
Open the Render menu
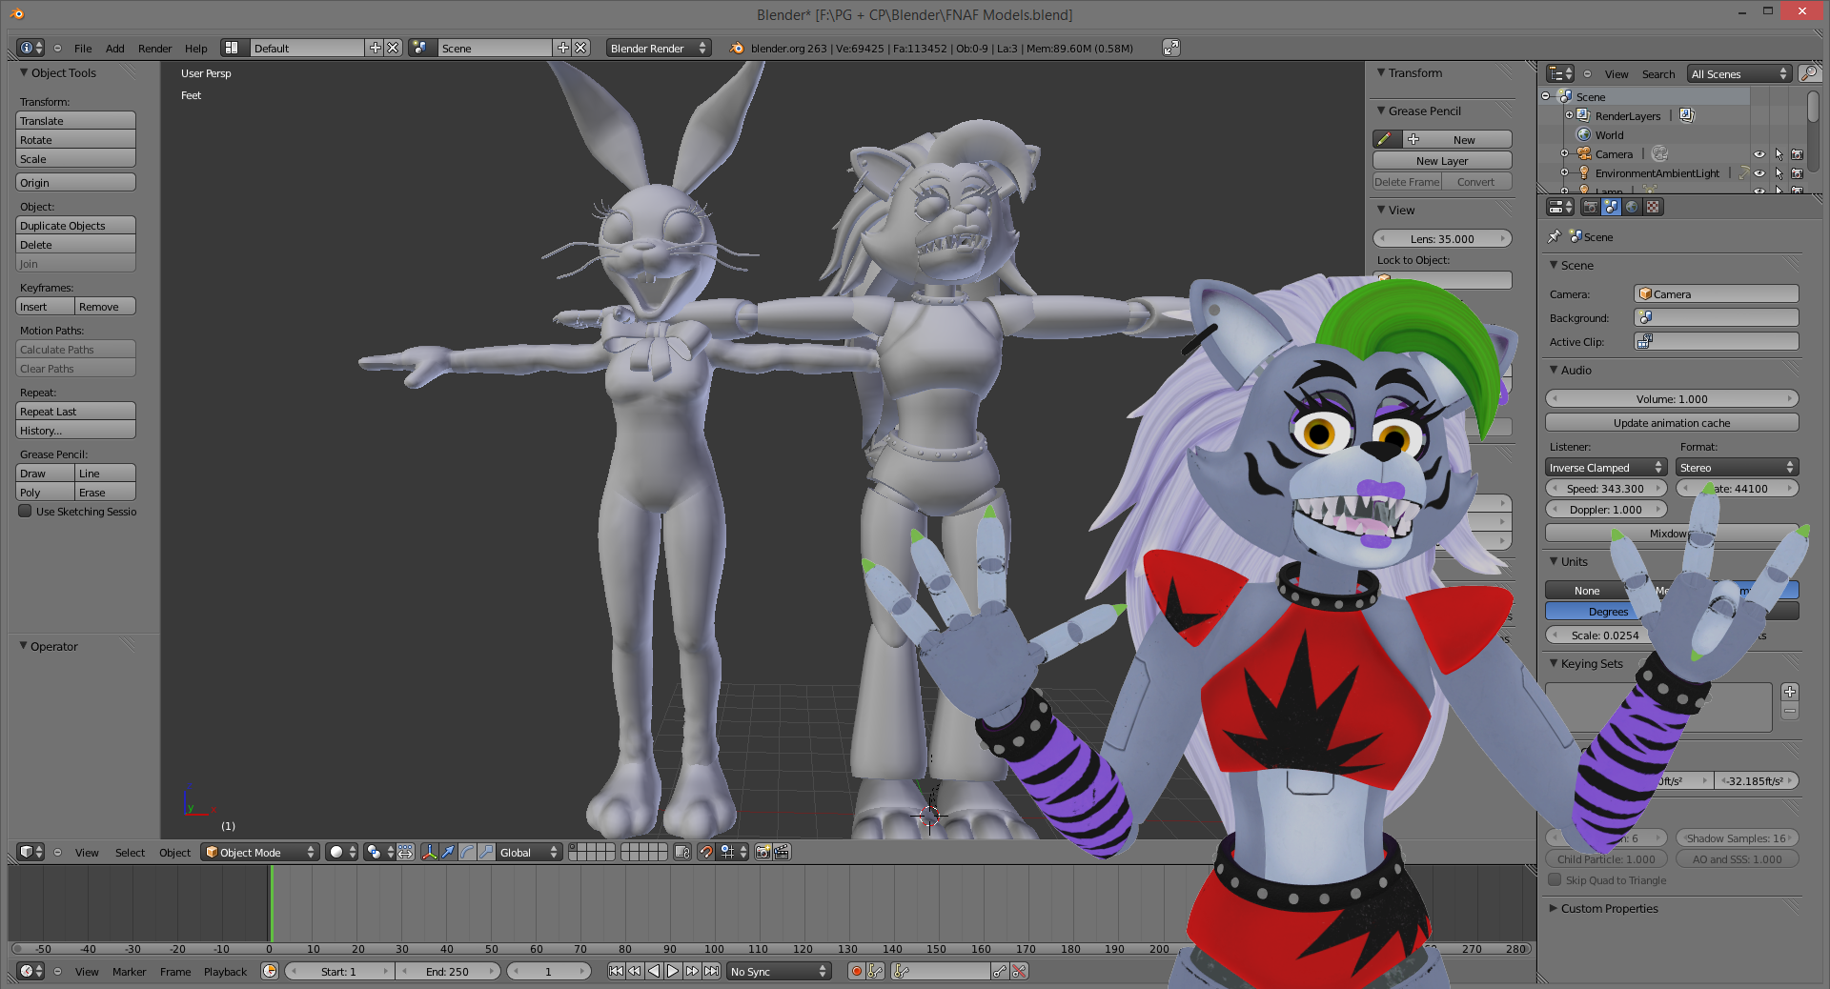pyautogui.click(x=154, y=48)
